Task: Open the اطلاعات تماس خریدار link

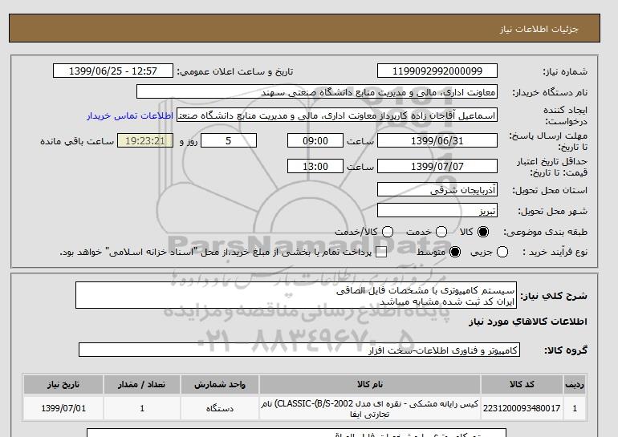Action: (130, 115)
